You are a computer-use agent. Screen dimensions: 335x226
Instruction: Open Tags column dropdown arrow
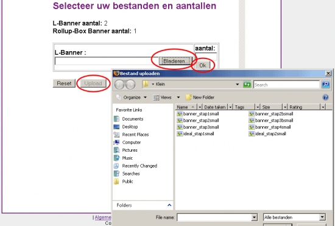click(258, 107)
